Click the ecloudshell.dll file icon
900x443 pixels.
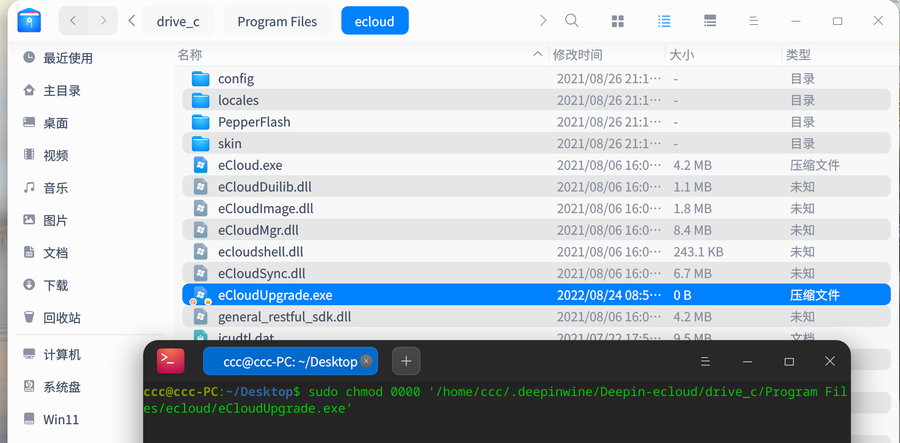201,252
